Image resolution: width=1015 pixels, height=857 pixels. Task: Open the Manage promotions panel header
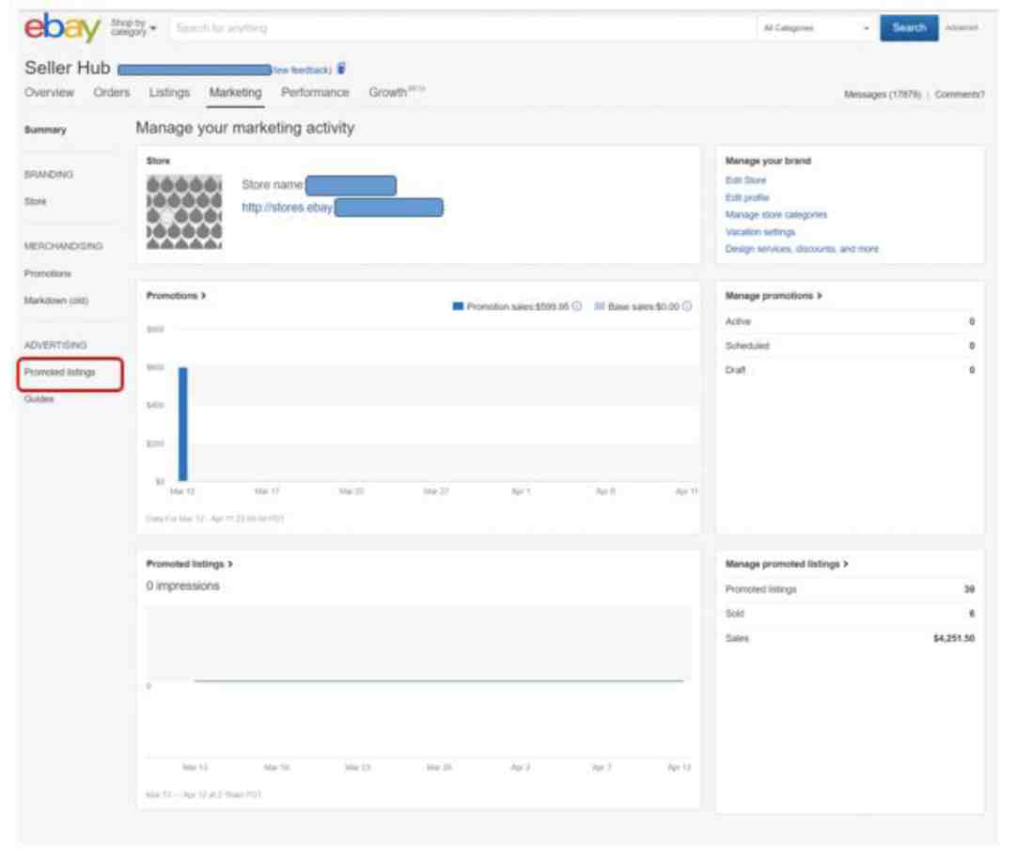coord(773,295)
